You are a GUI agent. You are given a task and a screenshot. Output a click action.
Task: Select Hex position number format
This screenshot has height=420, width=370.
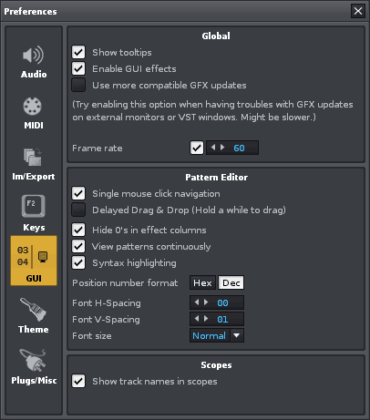click(202, 282)
